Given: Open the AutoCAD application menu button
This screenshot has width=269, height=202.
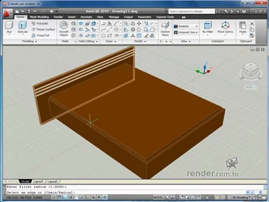Looking at the screenshot, I should [x=7, y=13].
